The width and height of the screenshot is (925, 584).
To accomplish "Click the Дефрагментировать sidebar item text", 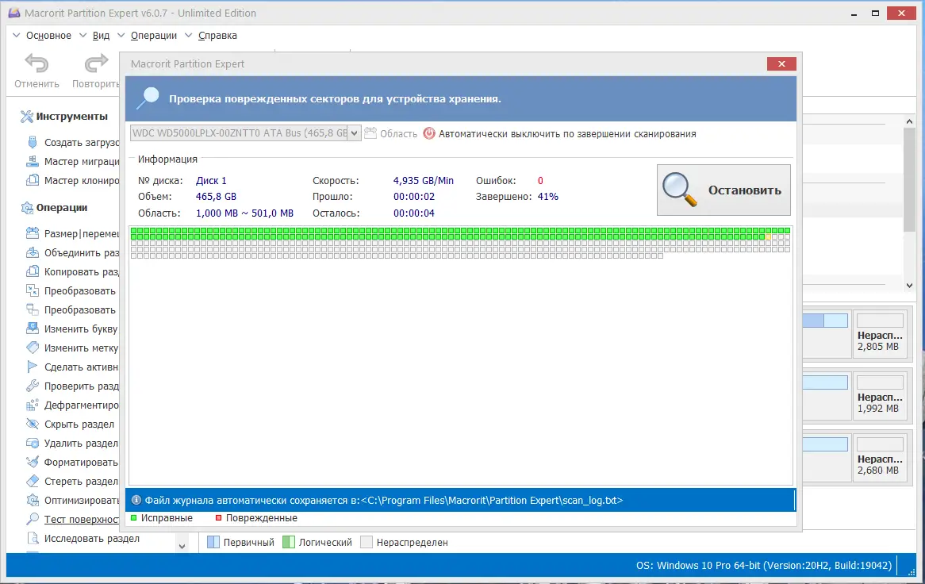I will pos(82,405).
